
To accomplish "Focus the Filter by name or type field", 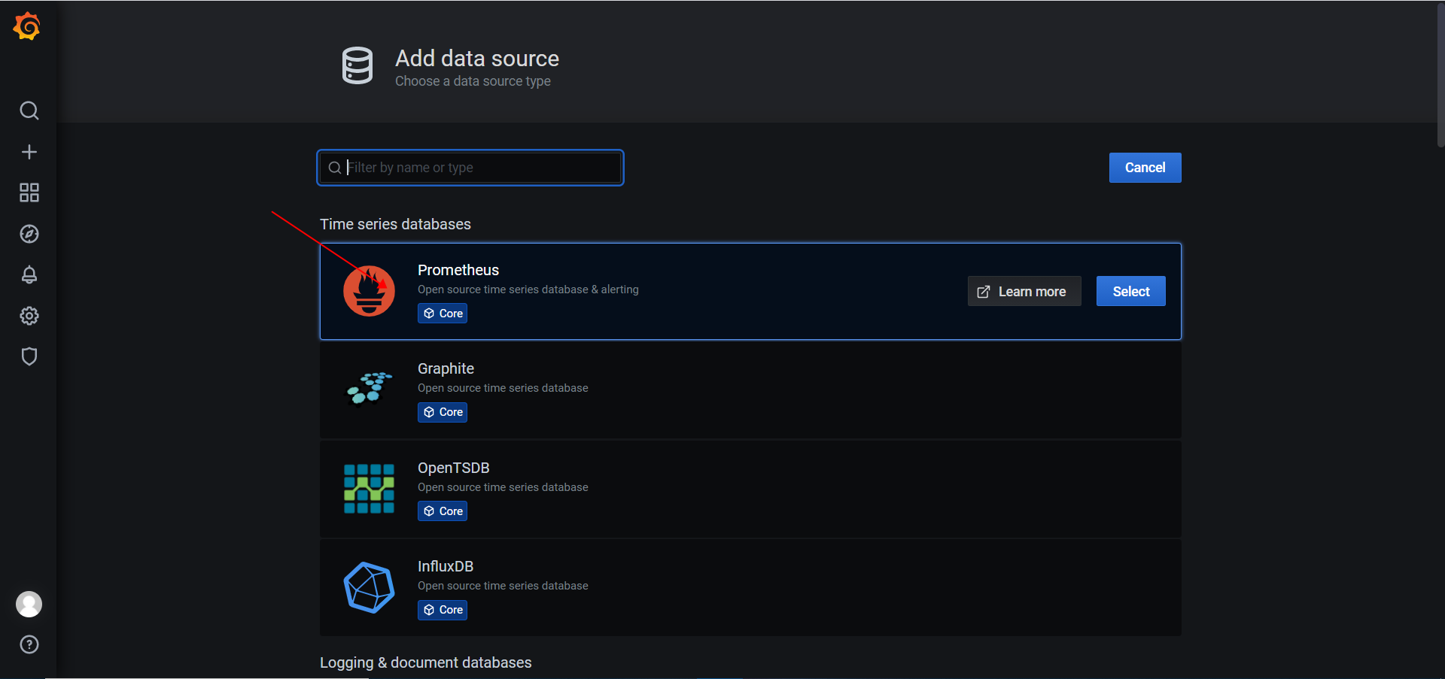I will pyautogui.click(x=470, y=168).
